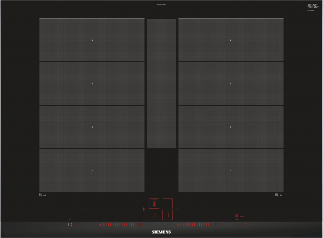Click the top-left cooking zone
Image resolution: width=323 pixels, height=238 pixels.
(92, 40)
